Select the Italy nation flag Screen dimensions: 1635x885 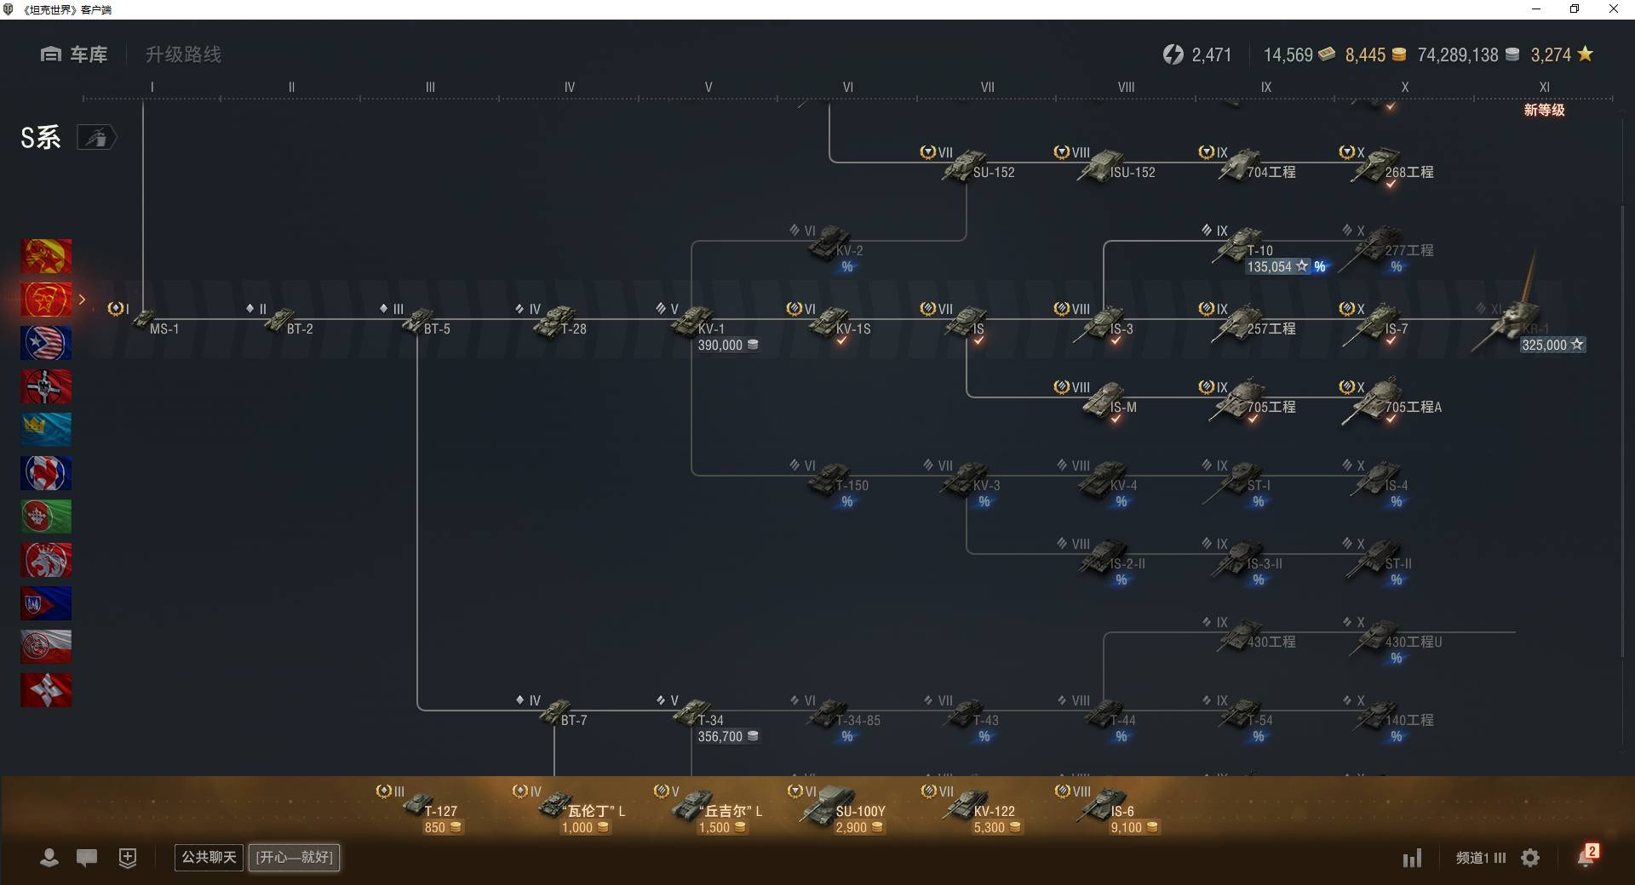pyautogui.click(x=46, y=517)
